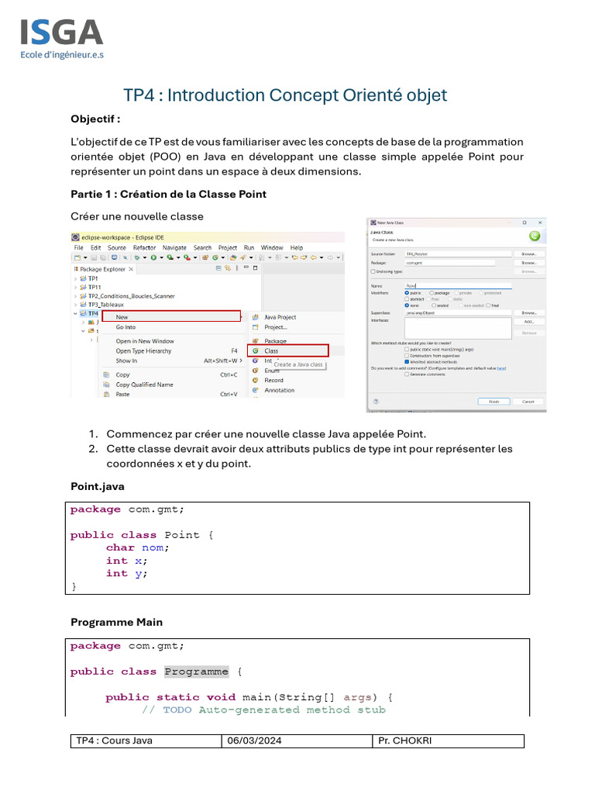Select the sealed radio button
The height and width of the screenshot is (794, 595).
tap(434, 306)
